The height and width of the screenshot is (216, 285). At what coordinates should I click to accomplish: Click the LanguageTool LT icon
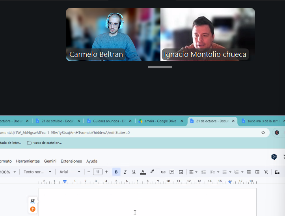[33, 201]
